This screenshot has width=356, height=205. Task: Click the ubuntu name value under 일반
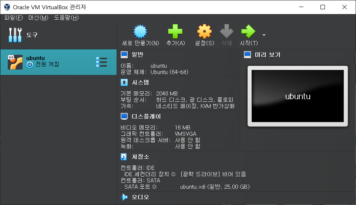pos(159,66)
